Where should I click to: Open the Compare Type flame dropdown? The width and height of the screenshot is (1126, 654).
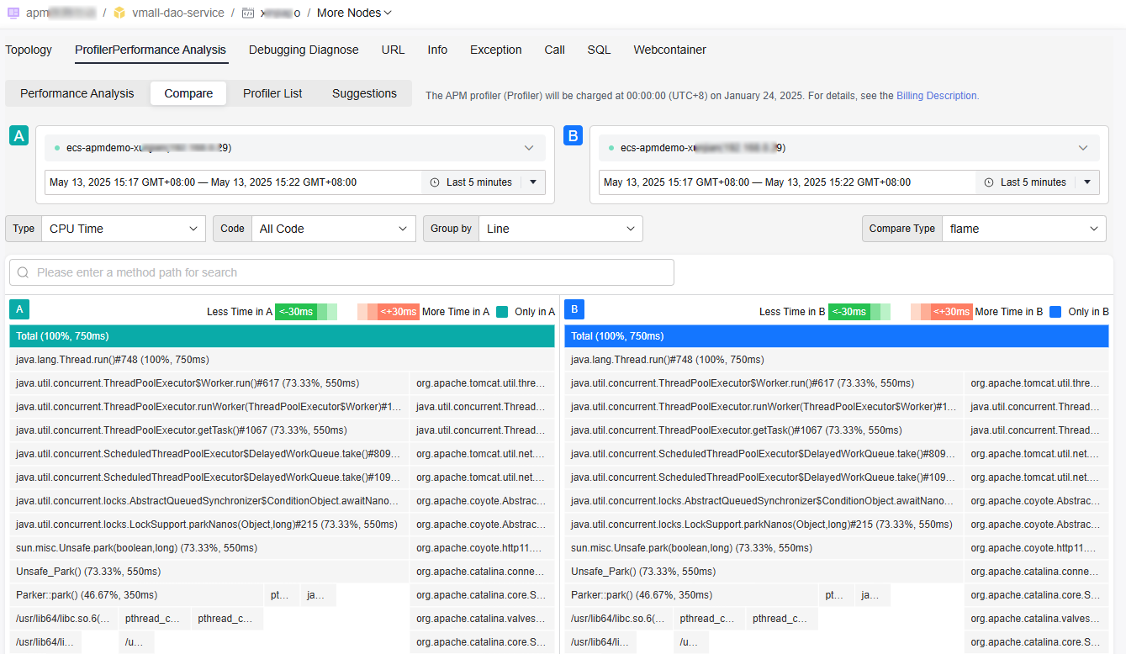click(x=1024, y=229)
